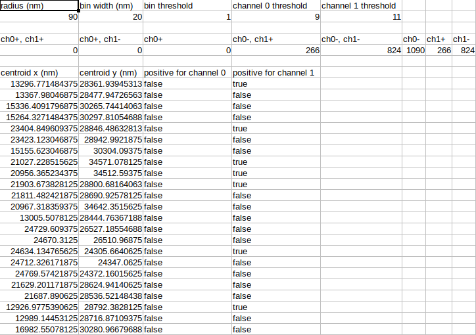Viewport: 476px width, 335px height.
Task: Select the 'positive for channel 0' header
Action: tap(187, 73)
